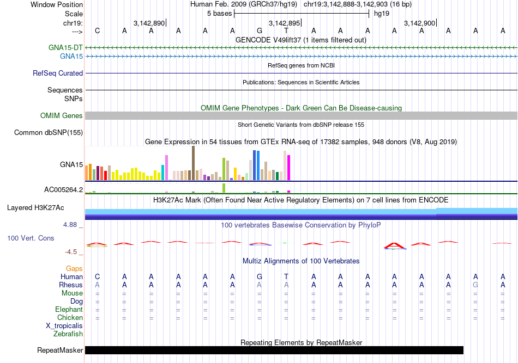This screenshot has height=363, width=518.
Task: Click the GNA15-DT gene track label
Action: 65,47
